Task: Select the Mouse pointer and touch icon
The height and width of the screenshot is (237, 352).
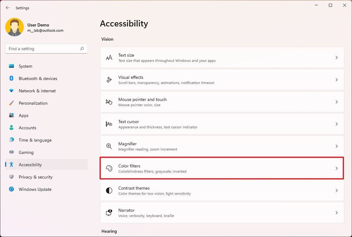Action: (x=109, y=102)
